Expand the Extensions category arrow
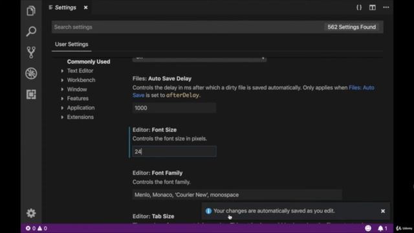Viewport: 414px width, 233px height. 62,117
